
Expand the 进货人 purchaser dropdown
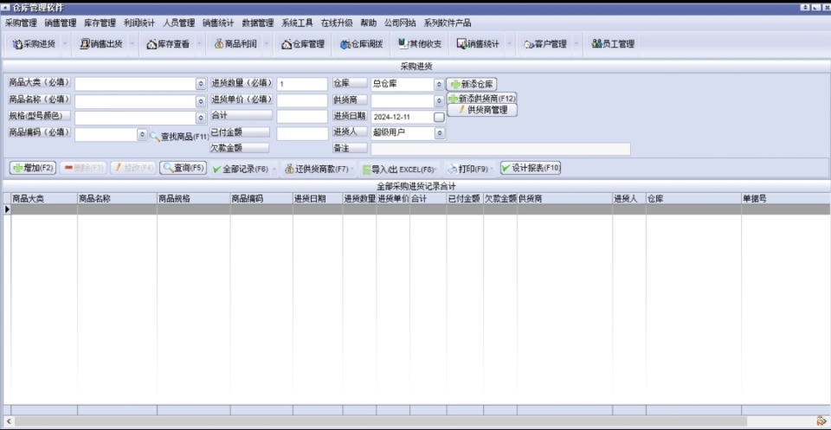pyautogui.click(x=440, y=133)
